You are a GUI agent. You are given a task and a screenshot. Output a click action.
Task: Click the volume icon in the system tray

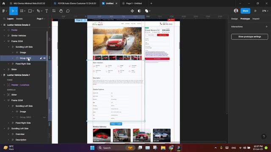244,148
